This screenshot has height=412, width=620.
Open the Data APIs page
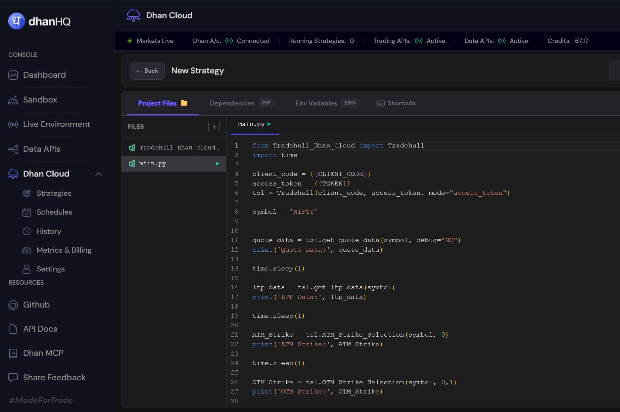coord(42,149)
